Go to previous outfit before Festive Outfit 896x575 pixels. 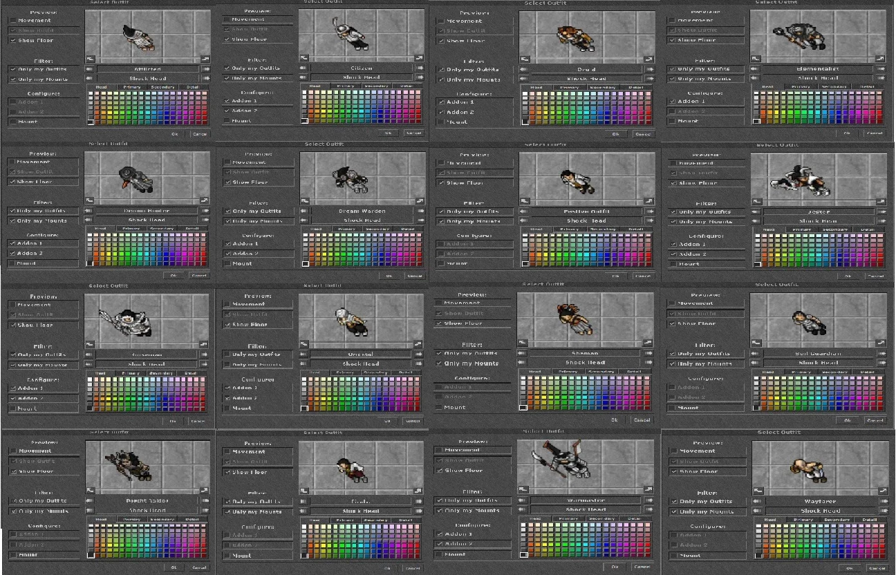(x=523, y=211)
